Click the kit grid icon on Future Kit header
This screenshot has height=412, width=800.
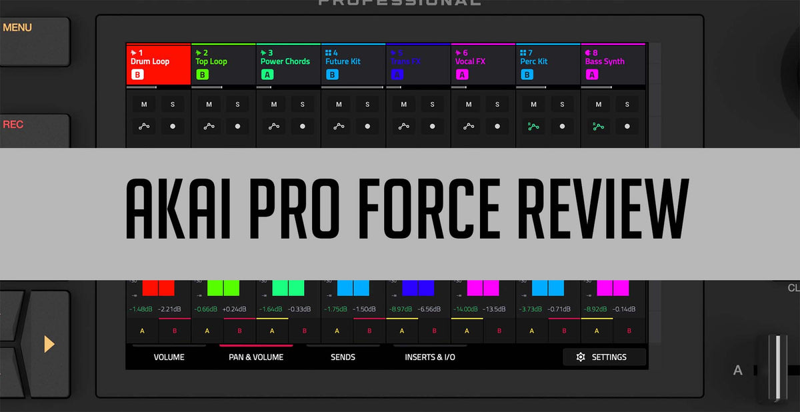coord(327,52)
